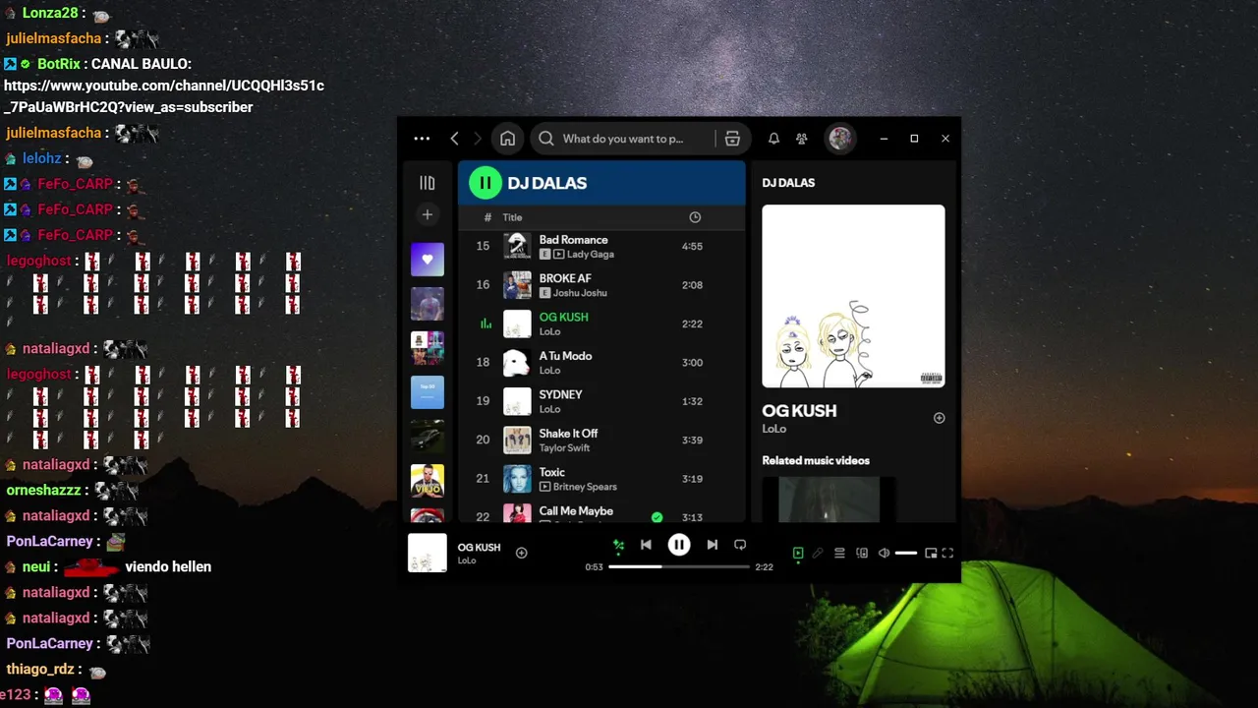Select the OG KUSH track in list
This screenshot has height=708, width=1258.
coord(601,324)
